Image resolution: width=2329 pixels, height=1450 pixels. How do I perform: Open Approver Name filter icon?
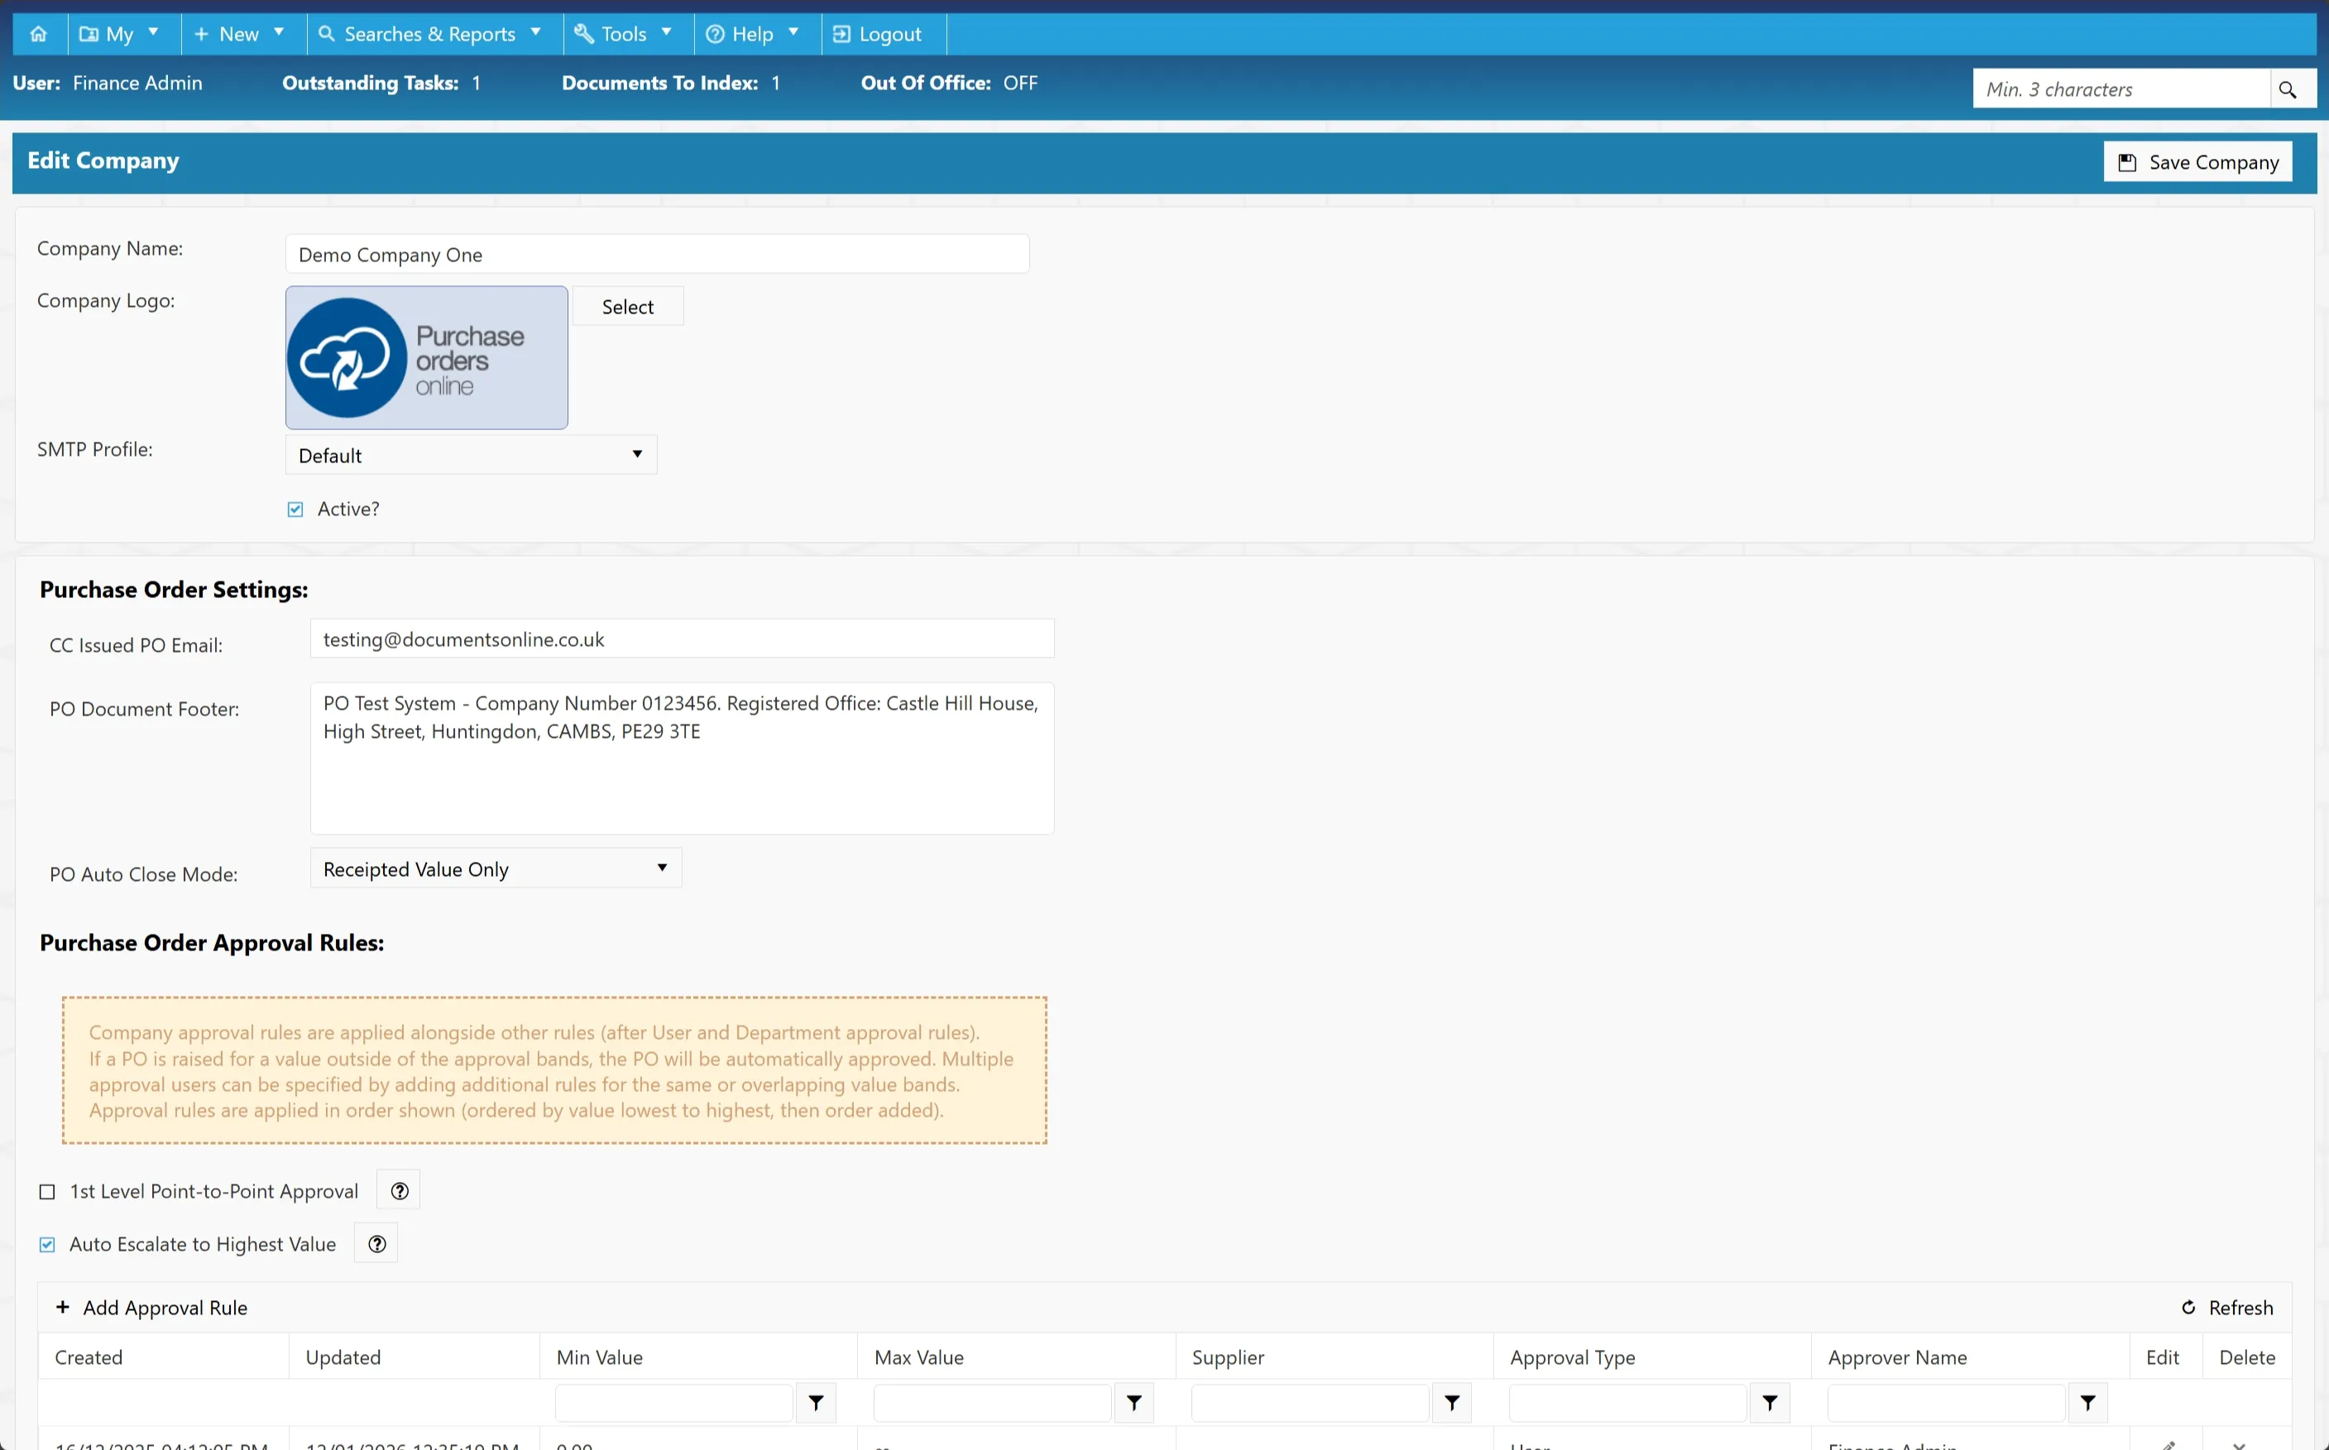pos(2088,1403)
